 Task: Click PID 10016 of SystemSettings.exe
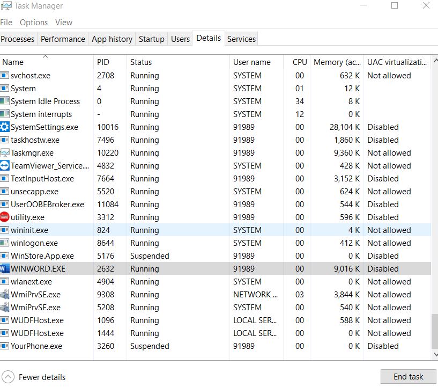[x=108, y=127]
